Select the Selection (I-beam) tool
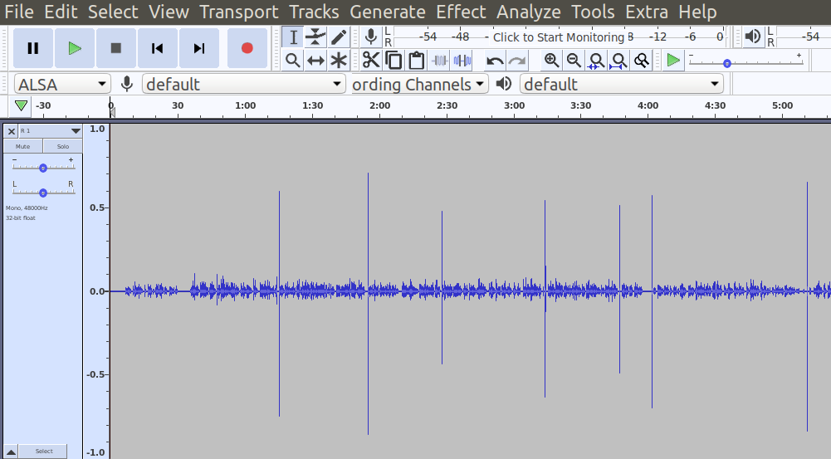 coord(293,37)
